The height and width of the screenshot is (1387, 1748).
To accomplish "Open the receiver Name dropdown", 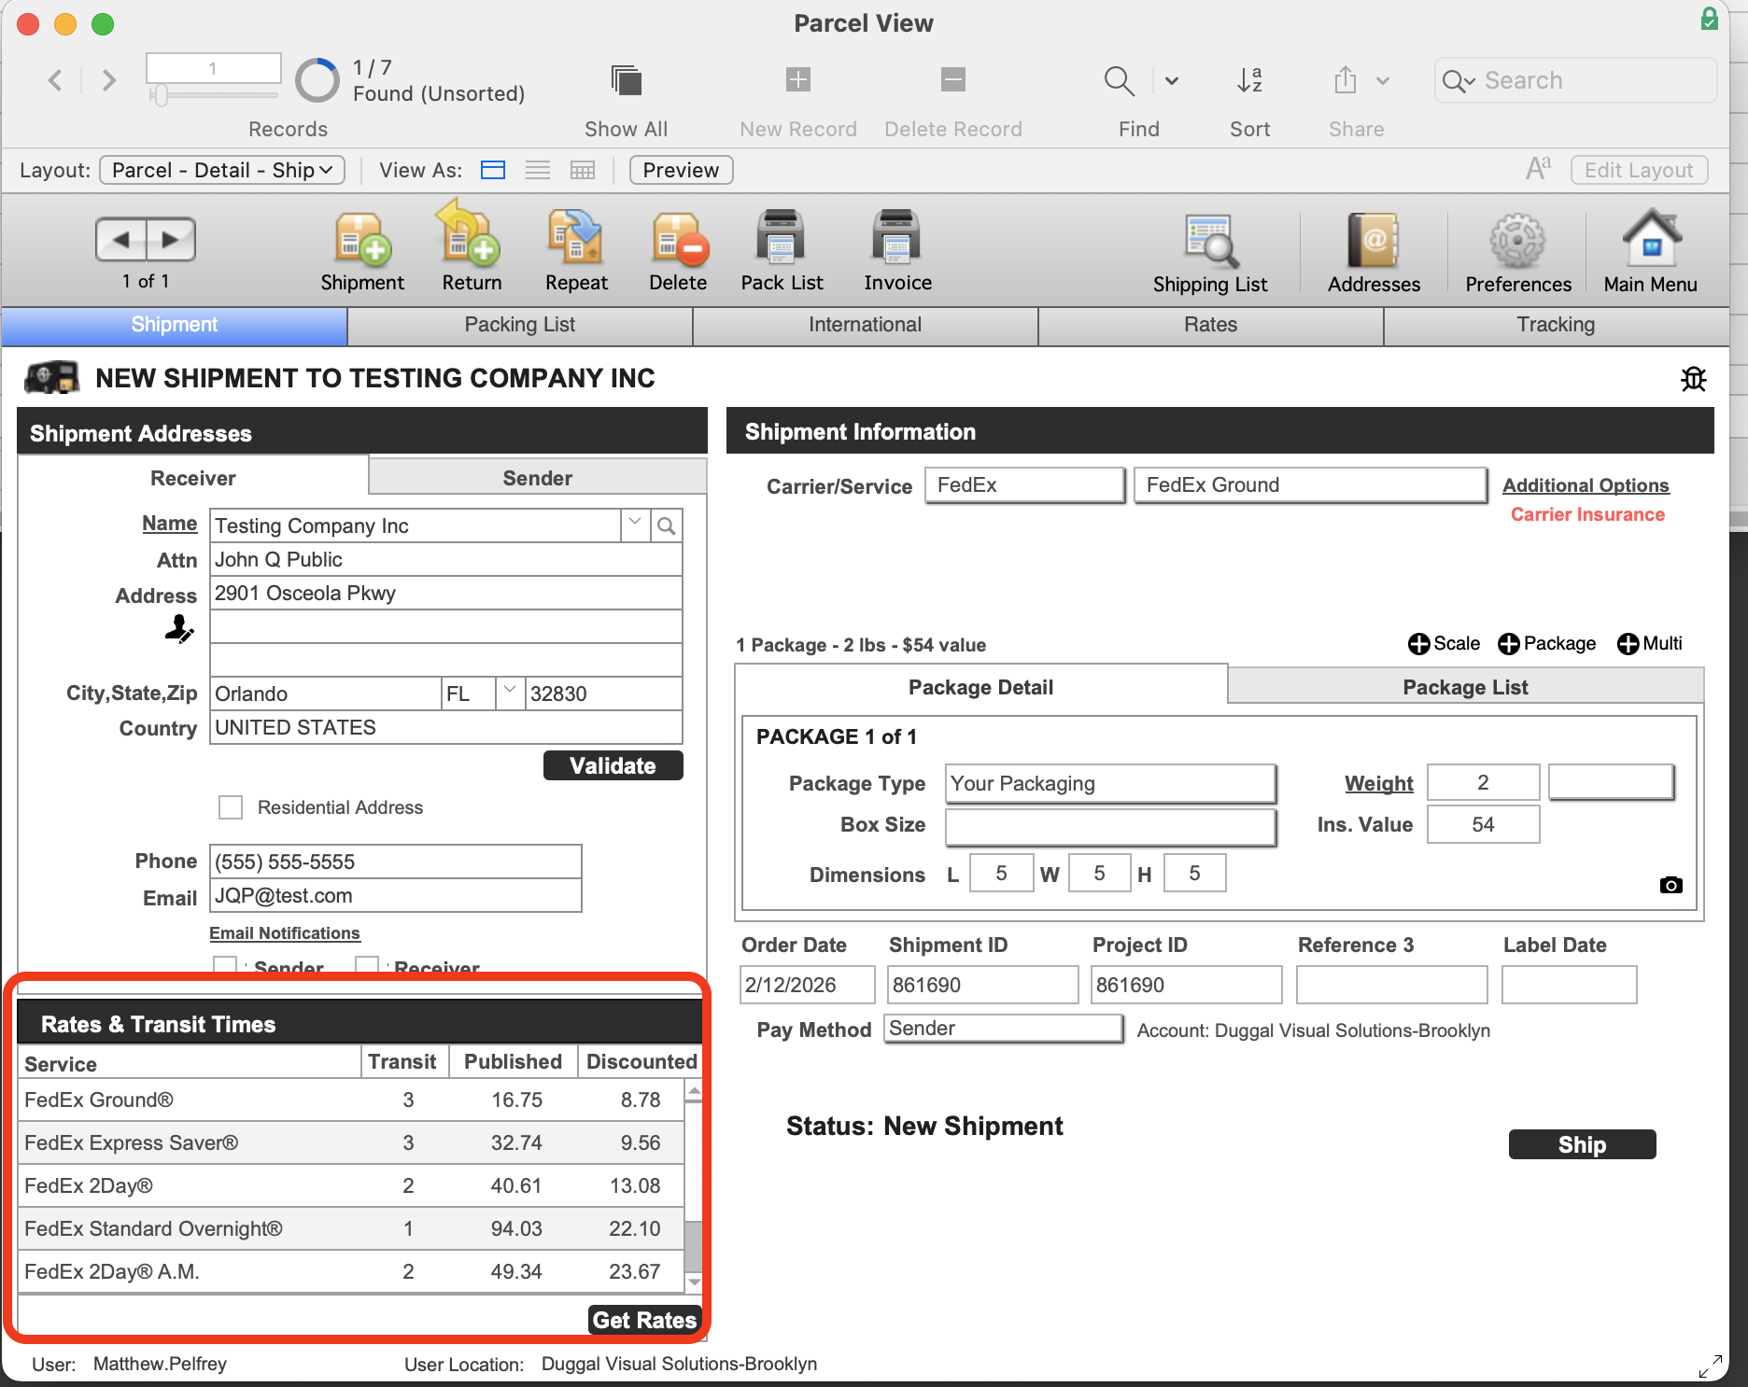I will 635,525.
